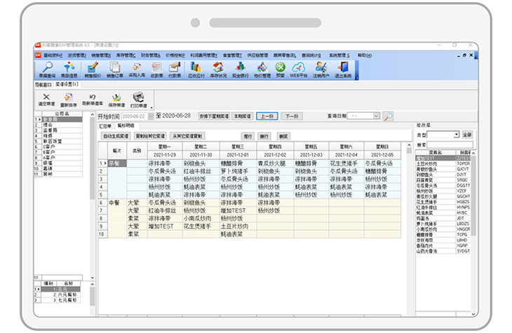The width and height of the screenshot is (512, 333).
Task: Click the 库存状况 house icon
Action: click(x=217, y=68)
